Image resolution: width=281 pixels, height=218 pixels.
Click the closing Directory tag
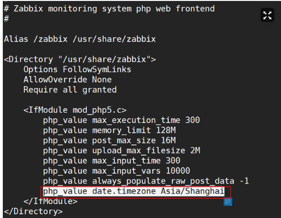(33, 211)
